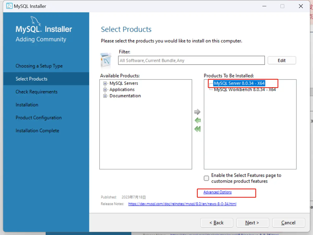
Task: Select MySQL Workbench 8.0.34 - X64 entry
Action: (245, 90)
